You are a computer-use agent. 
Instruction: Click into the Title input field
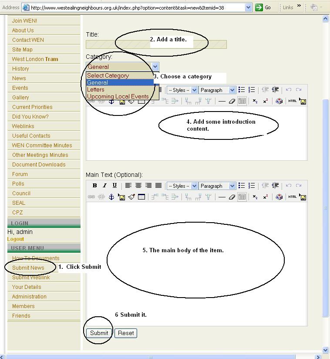click(x=156, y=44)
